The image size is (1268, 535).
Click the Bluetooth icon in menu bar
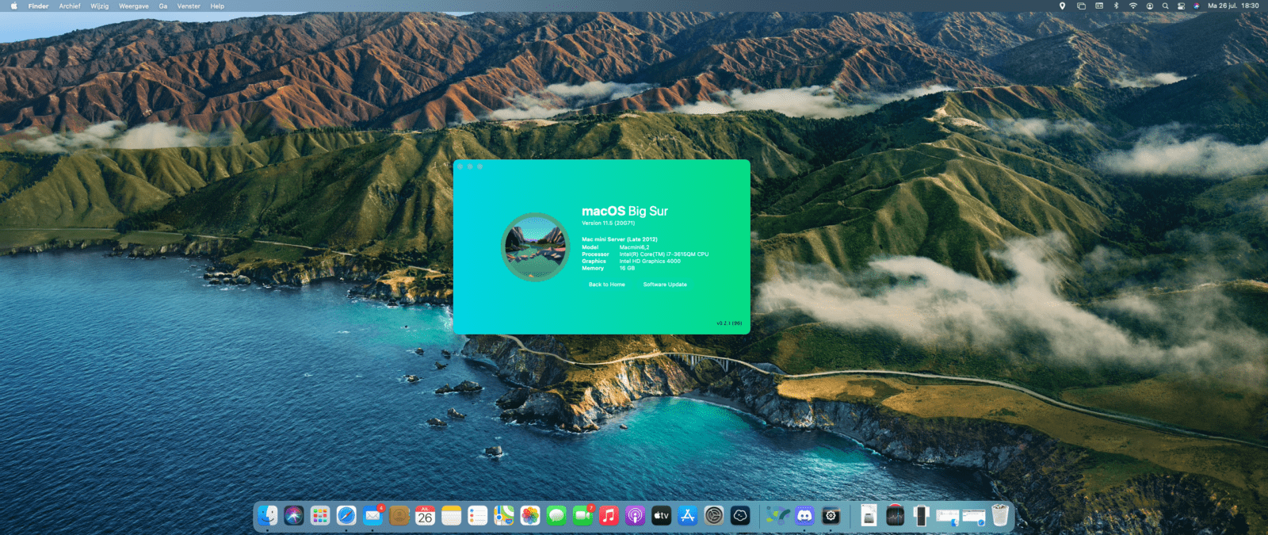coord(1117,6)
